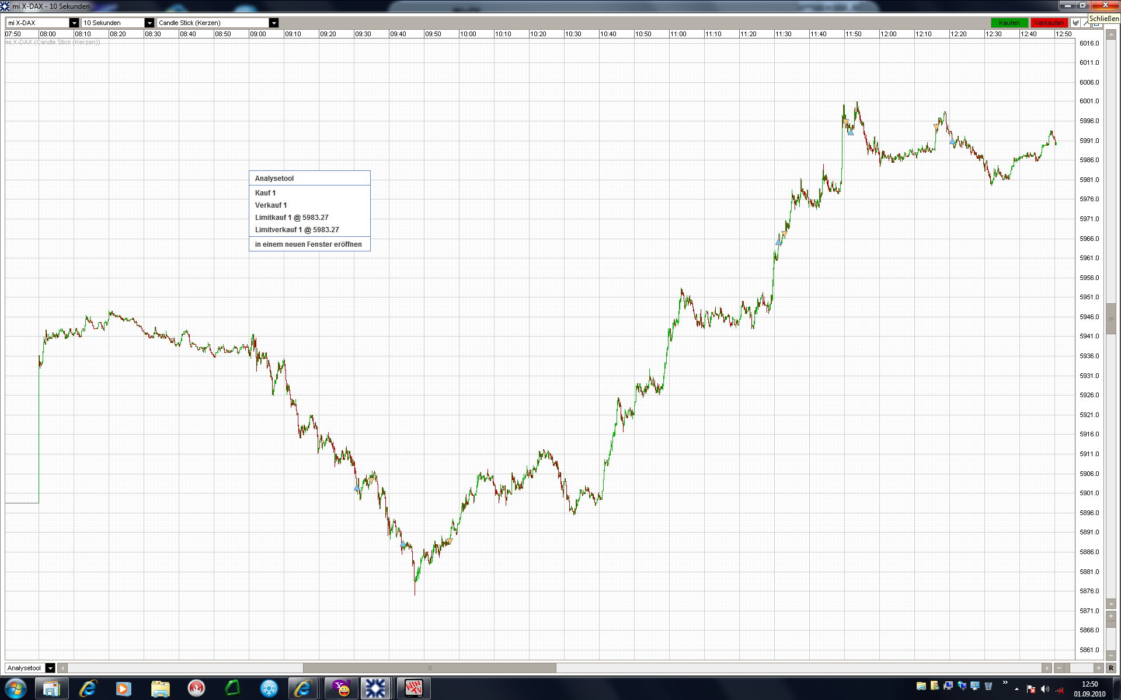The image size is (1121, 700).
Task: Click scroll-right arrow of the chart scrollbar
Action: [1047, 668]
